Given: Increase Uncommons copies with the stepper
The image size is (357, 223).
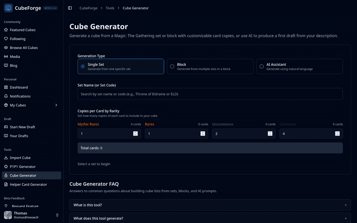Looking at the screenshot, I should click(270, 132).
